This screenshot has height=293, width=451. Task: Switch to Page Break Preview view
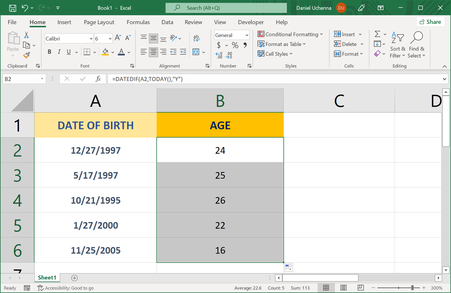(360, 288)
